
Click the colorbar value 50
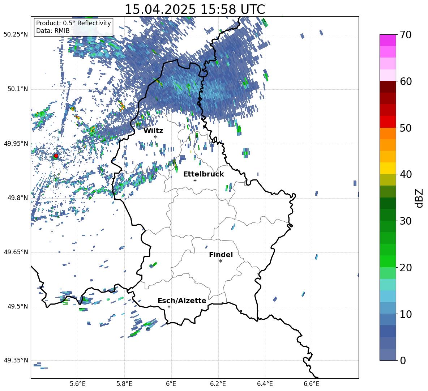click(406, 128)
